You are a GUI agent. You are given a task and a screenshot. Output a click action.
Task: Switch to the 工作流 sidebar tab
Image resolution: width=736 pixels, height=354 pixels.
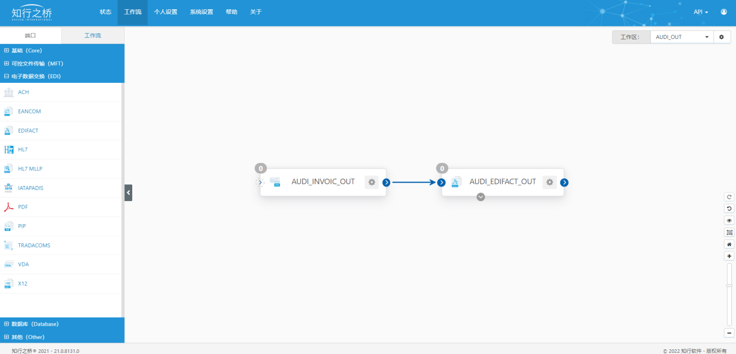tap(93, 35)
